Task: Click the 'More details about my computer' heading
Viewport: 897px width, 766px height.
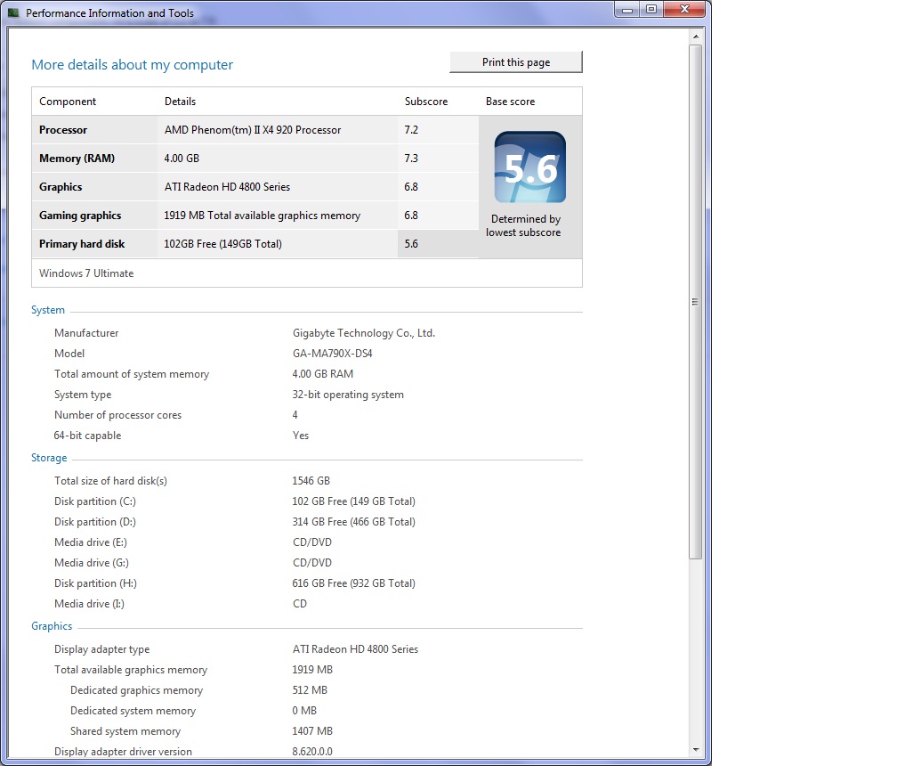Action: point(132,65)
